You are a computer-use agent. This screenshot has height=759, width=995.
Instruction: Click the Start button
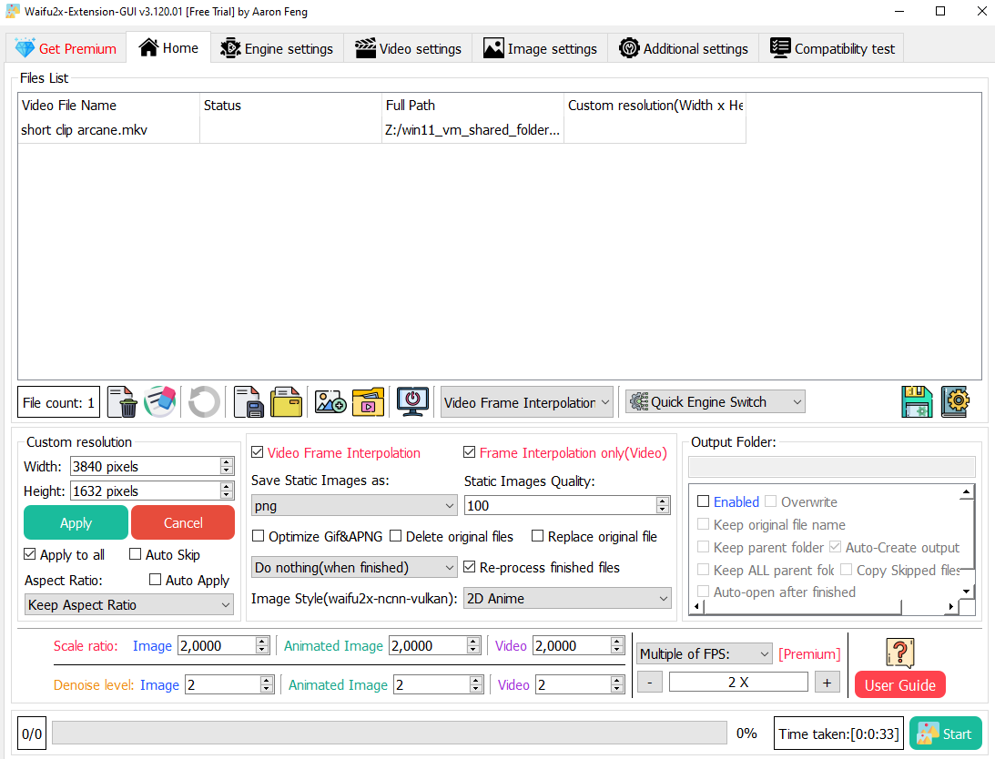(946, 734)
